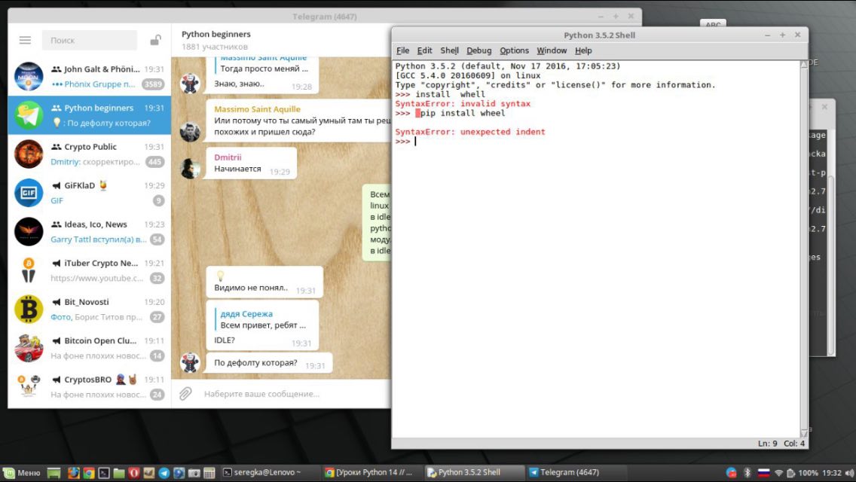
Task: Open Bitcoin Open Club channel
Action: (90, 348)
